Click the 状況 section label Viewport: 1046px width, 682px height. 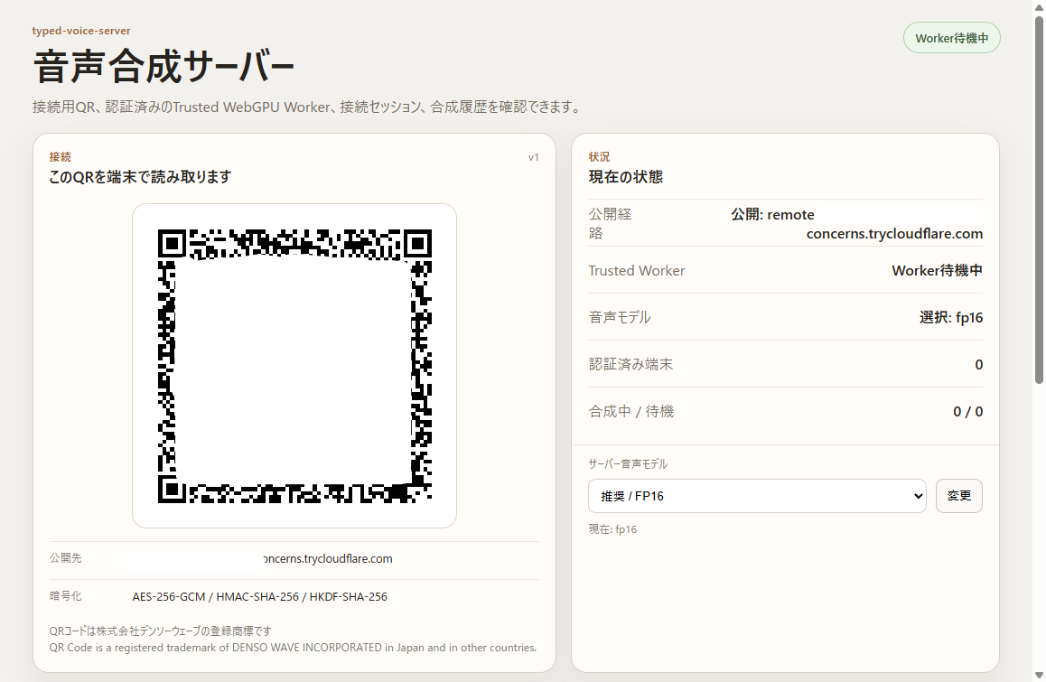click(x=599, y=157)
